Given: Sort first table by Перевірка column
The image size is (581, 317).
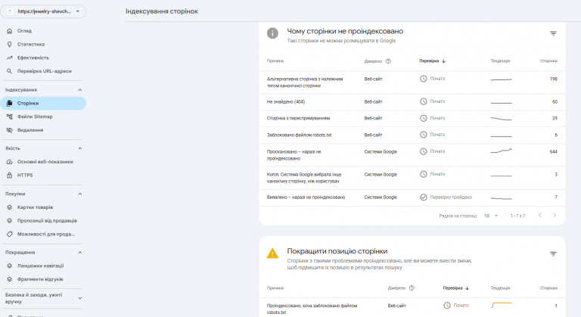Looking at the screenshot, I should coord(433,61).
